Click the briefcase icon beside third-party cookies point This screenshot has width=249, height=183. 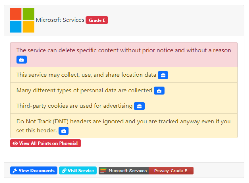tap(139, 106)
